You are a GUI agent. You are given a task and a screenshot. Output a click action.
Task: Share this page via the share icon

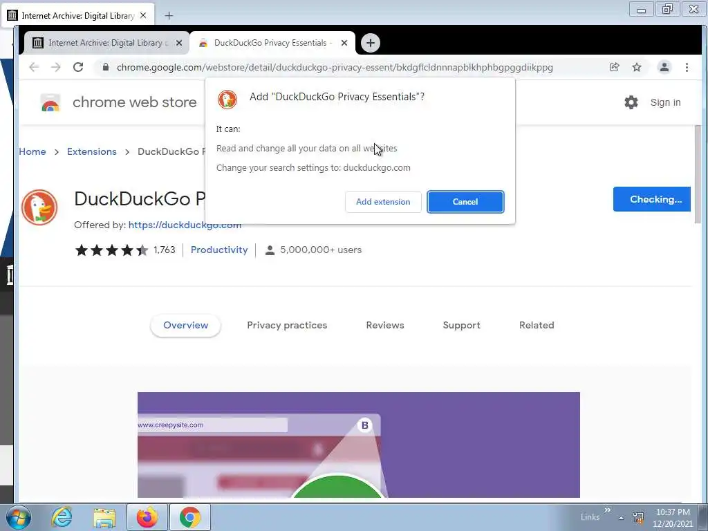614,67
